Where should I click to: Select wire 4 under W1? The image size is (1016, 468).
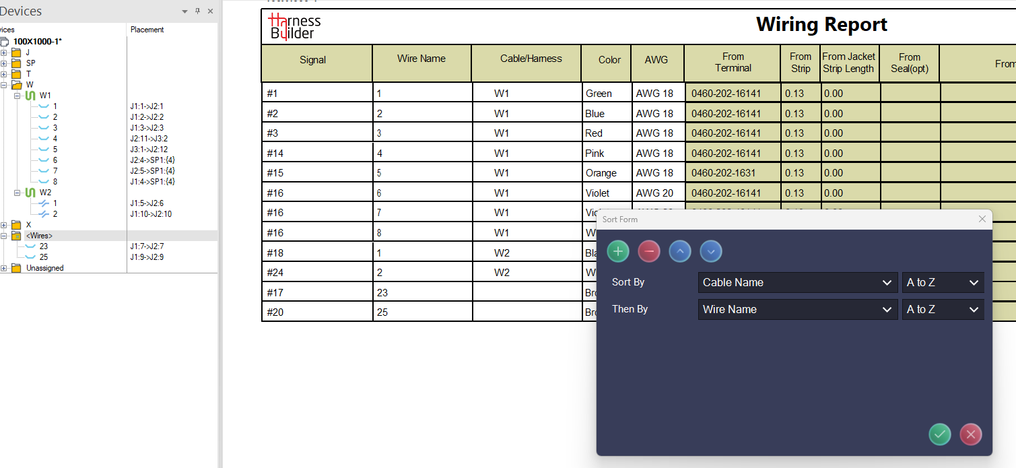click(55, 139)
